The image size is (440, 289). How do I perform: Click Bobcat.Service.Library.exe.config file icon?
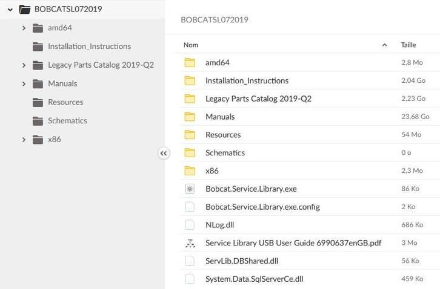190,207
